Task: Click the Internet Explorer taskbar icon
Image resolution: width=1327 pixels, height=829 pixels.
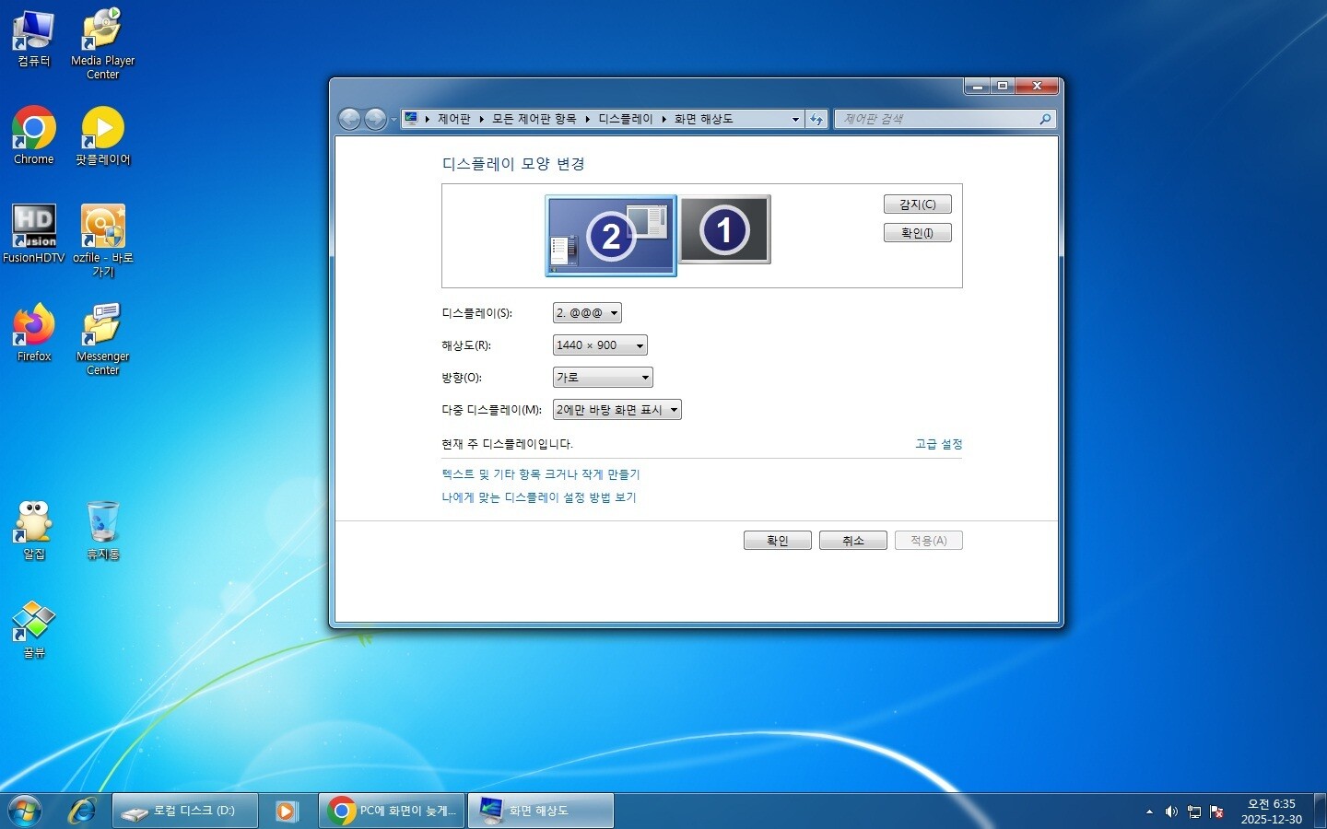Action: pyautogui.click(x=82, y=811)
